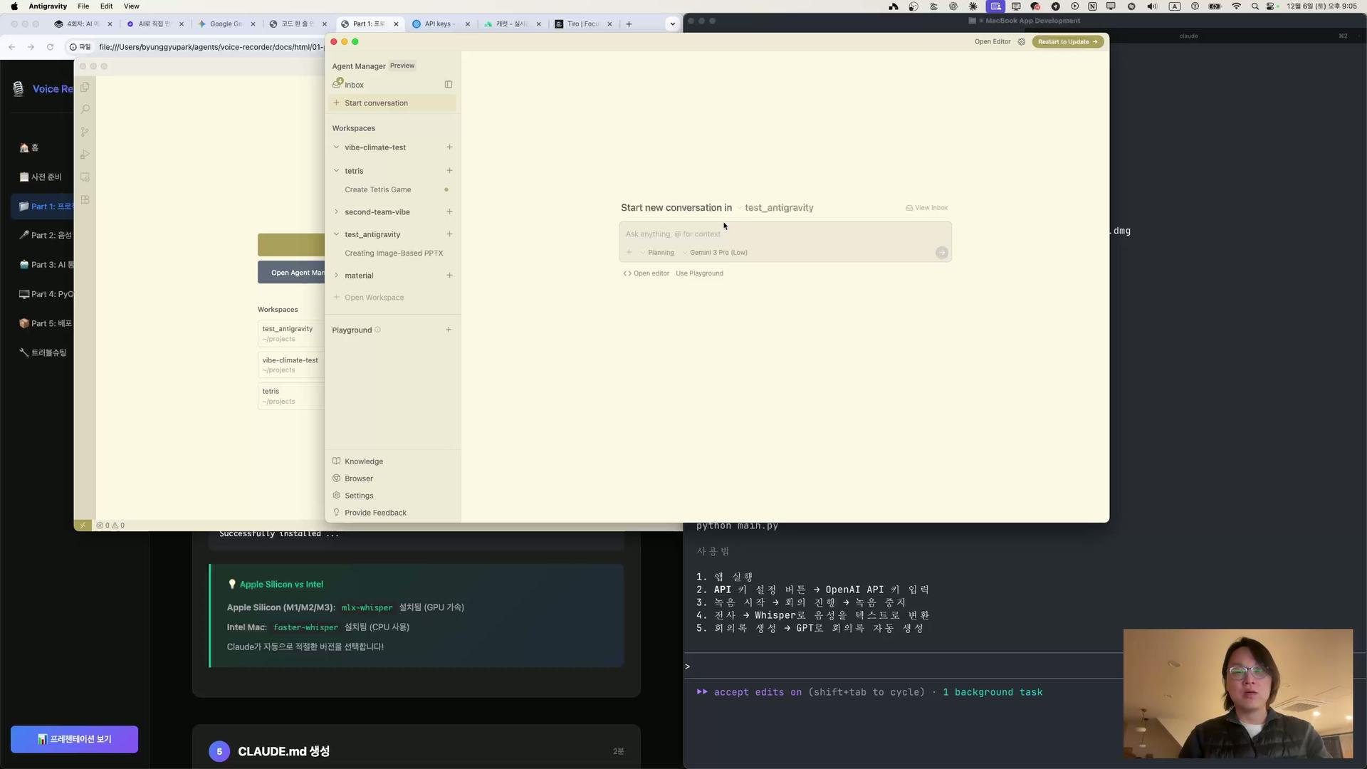Open the Browser section in sidebar
Image resolution: width=1367 pixels, height=769 pixels.
click(358, 478)
